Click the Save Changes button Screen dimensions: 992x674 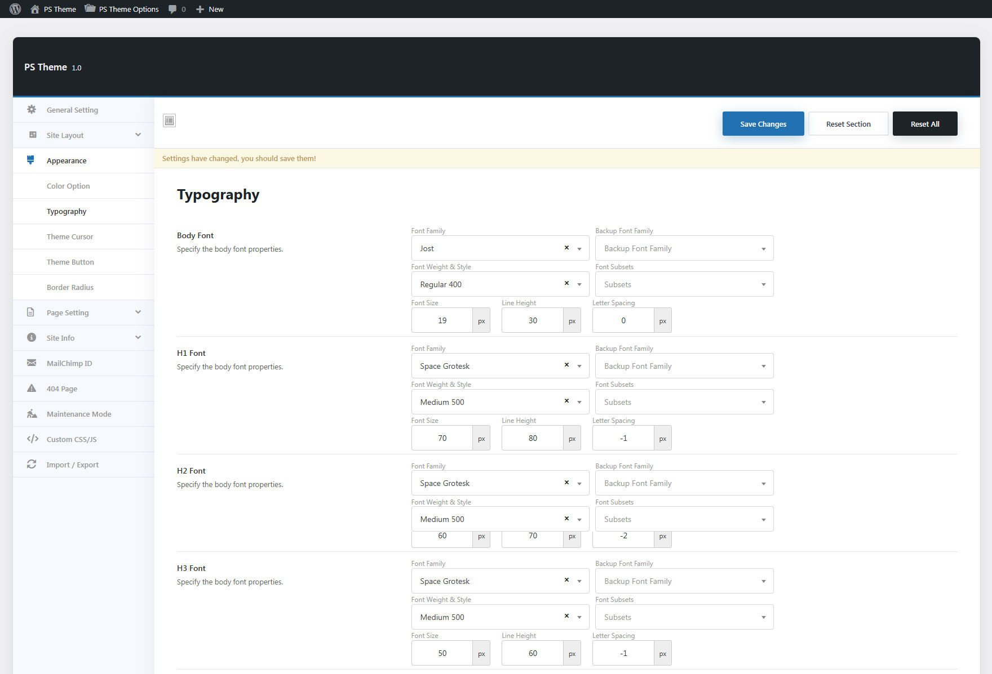[763, 124]
